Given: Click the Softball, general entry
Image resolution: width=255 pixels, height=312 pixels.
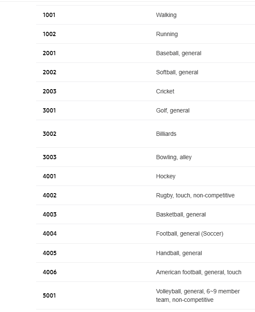Looking at the screenshot, I should 177,72.
